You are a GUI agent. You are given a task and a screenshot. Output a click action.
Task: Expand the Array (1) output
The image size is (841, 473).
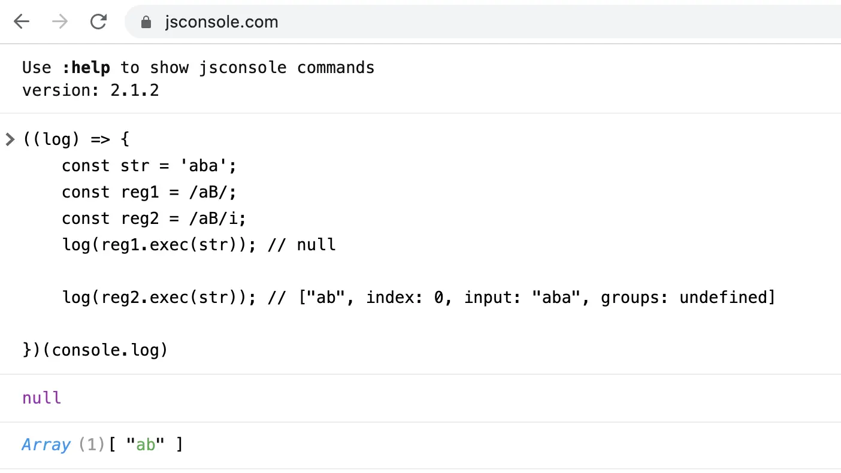[x=46, y=445]
